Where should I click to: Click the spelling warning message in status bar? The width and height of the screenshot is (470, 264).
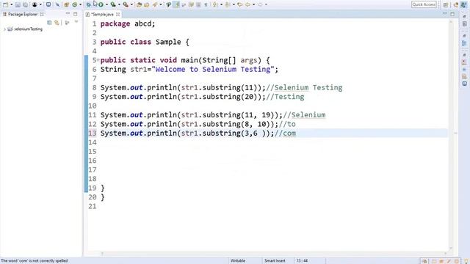(35, 261)
